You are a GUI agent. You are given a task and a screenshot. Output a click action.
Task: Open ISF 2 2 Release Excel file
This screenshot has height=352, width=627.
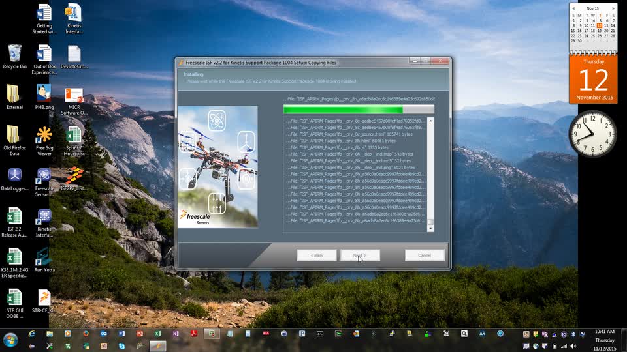(x=14, y=216)
